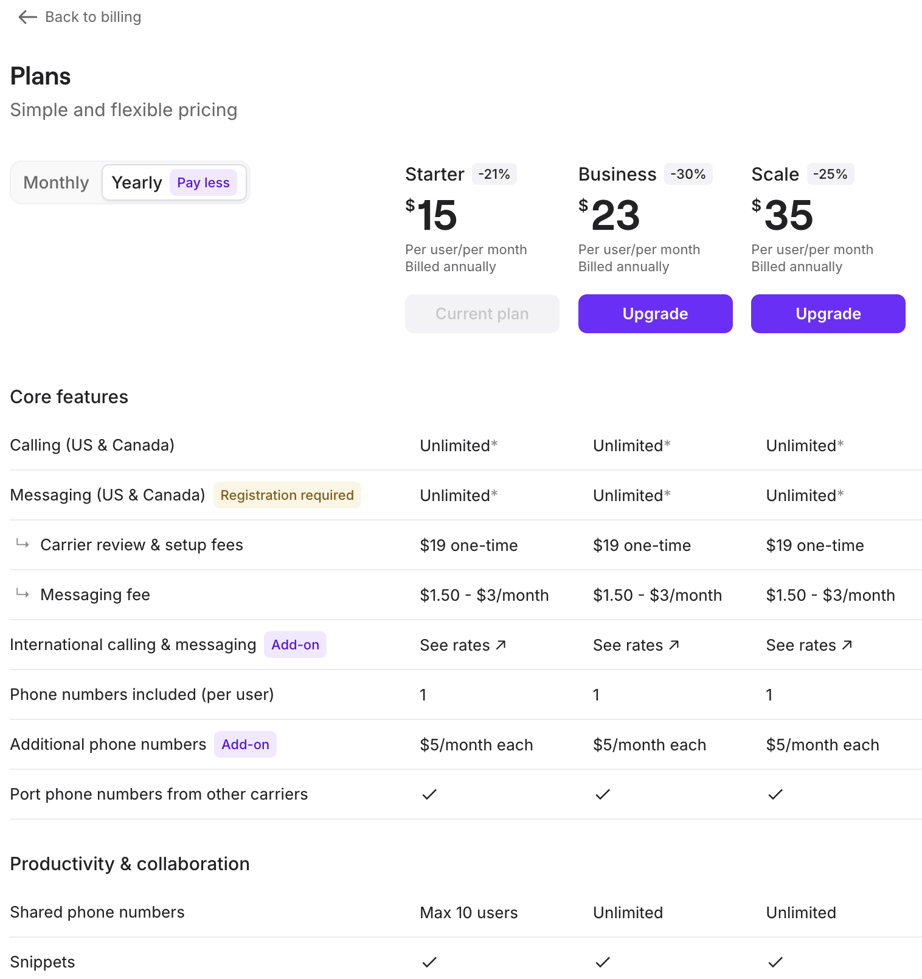Switch billing period to Monthly

[56, 182]
